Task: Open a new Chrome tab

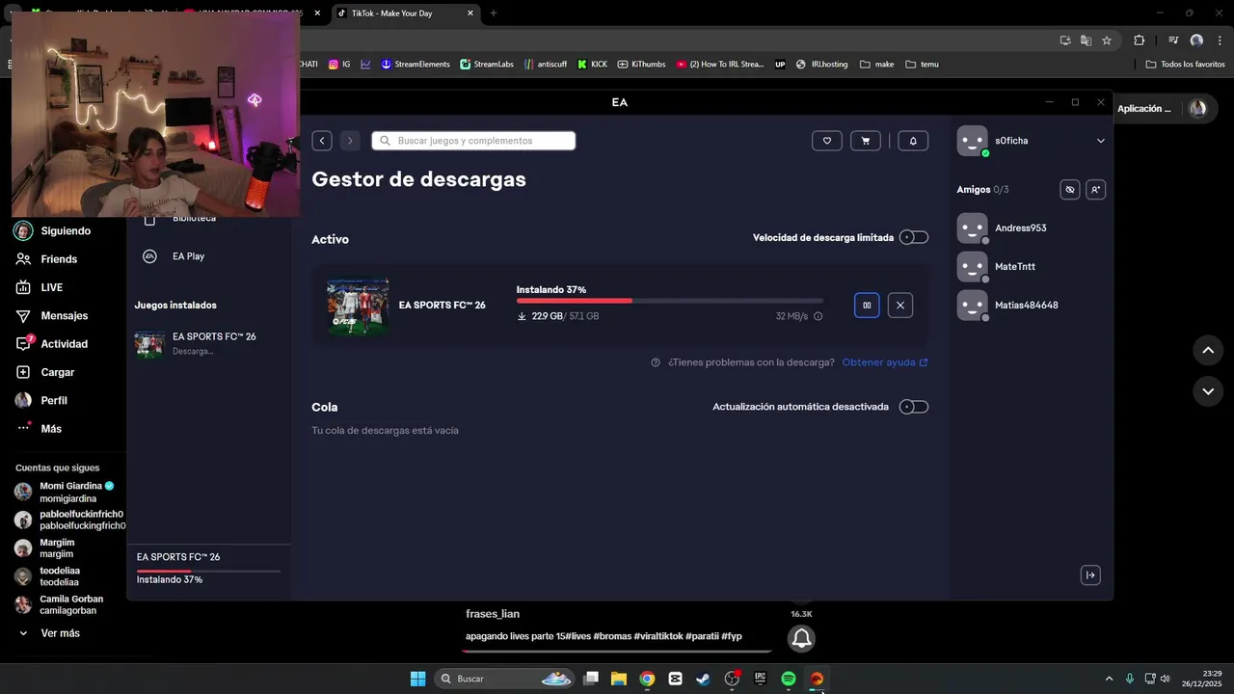Action: click(x=494, y=13)
